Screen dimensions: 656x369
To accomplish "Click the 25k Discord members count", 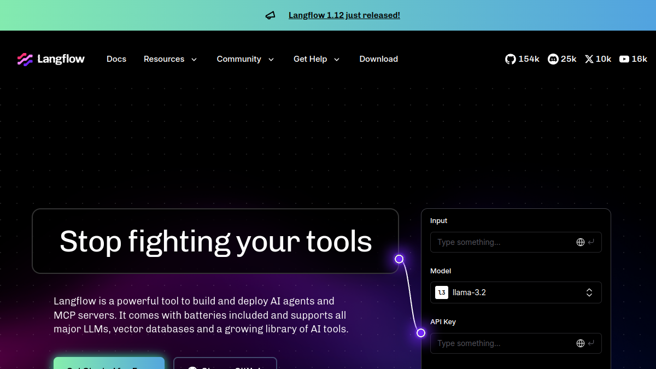I will 569,59.
